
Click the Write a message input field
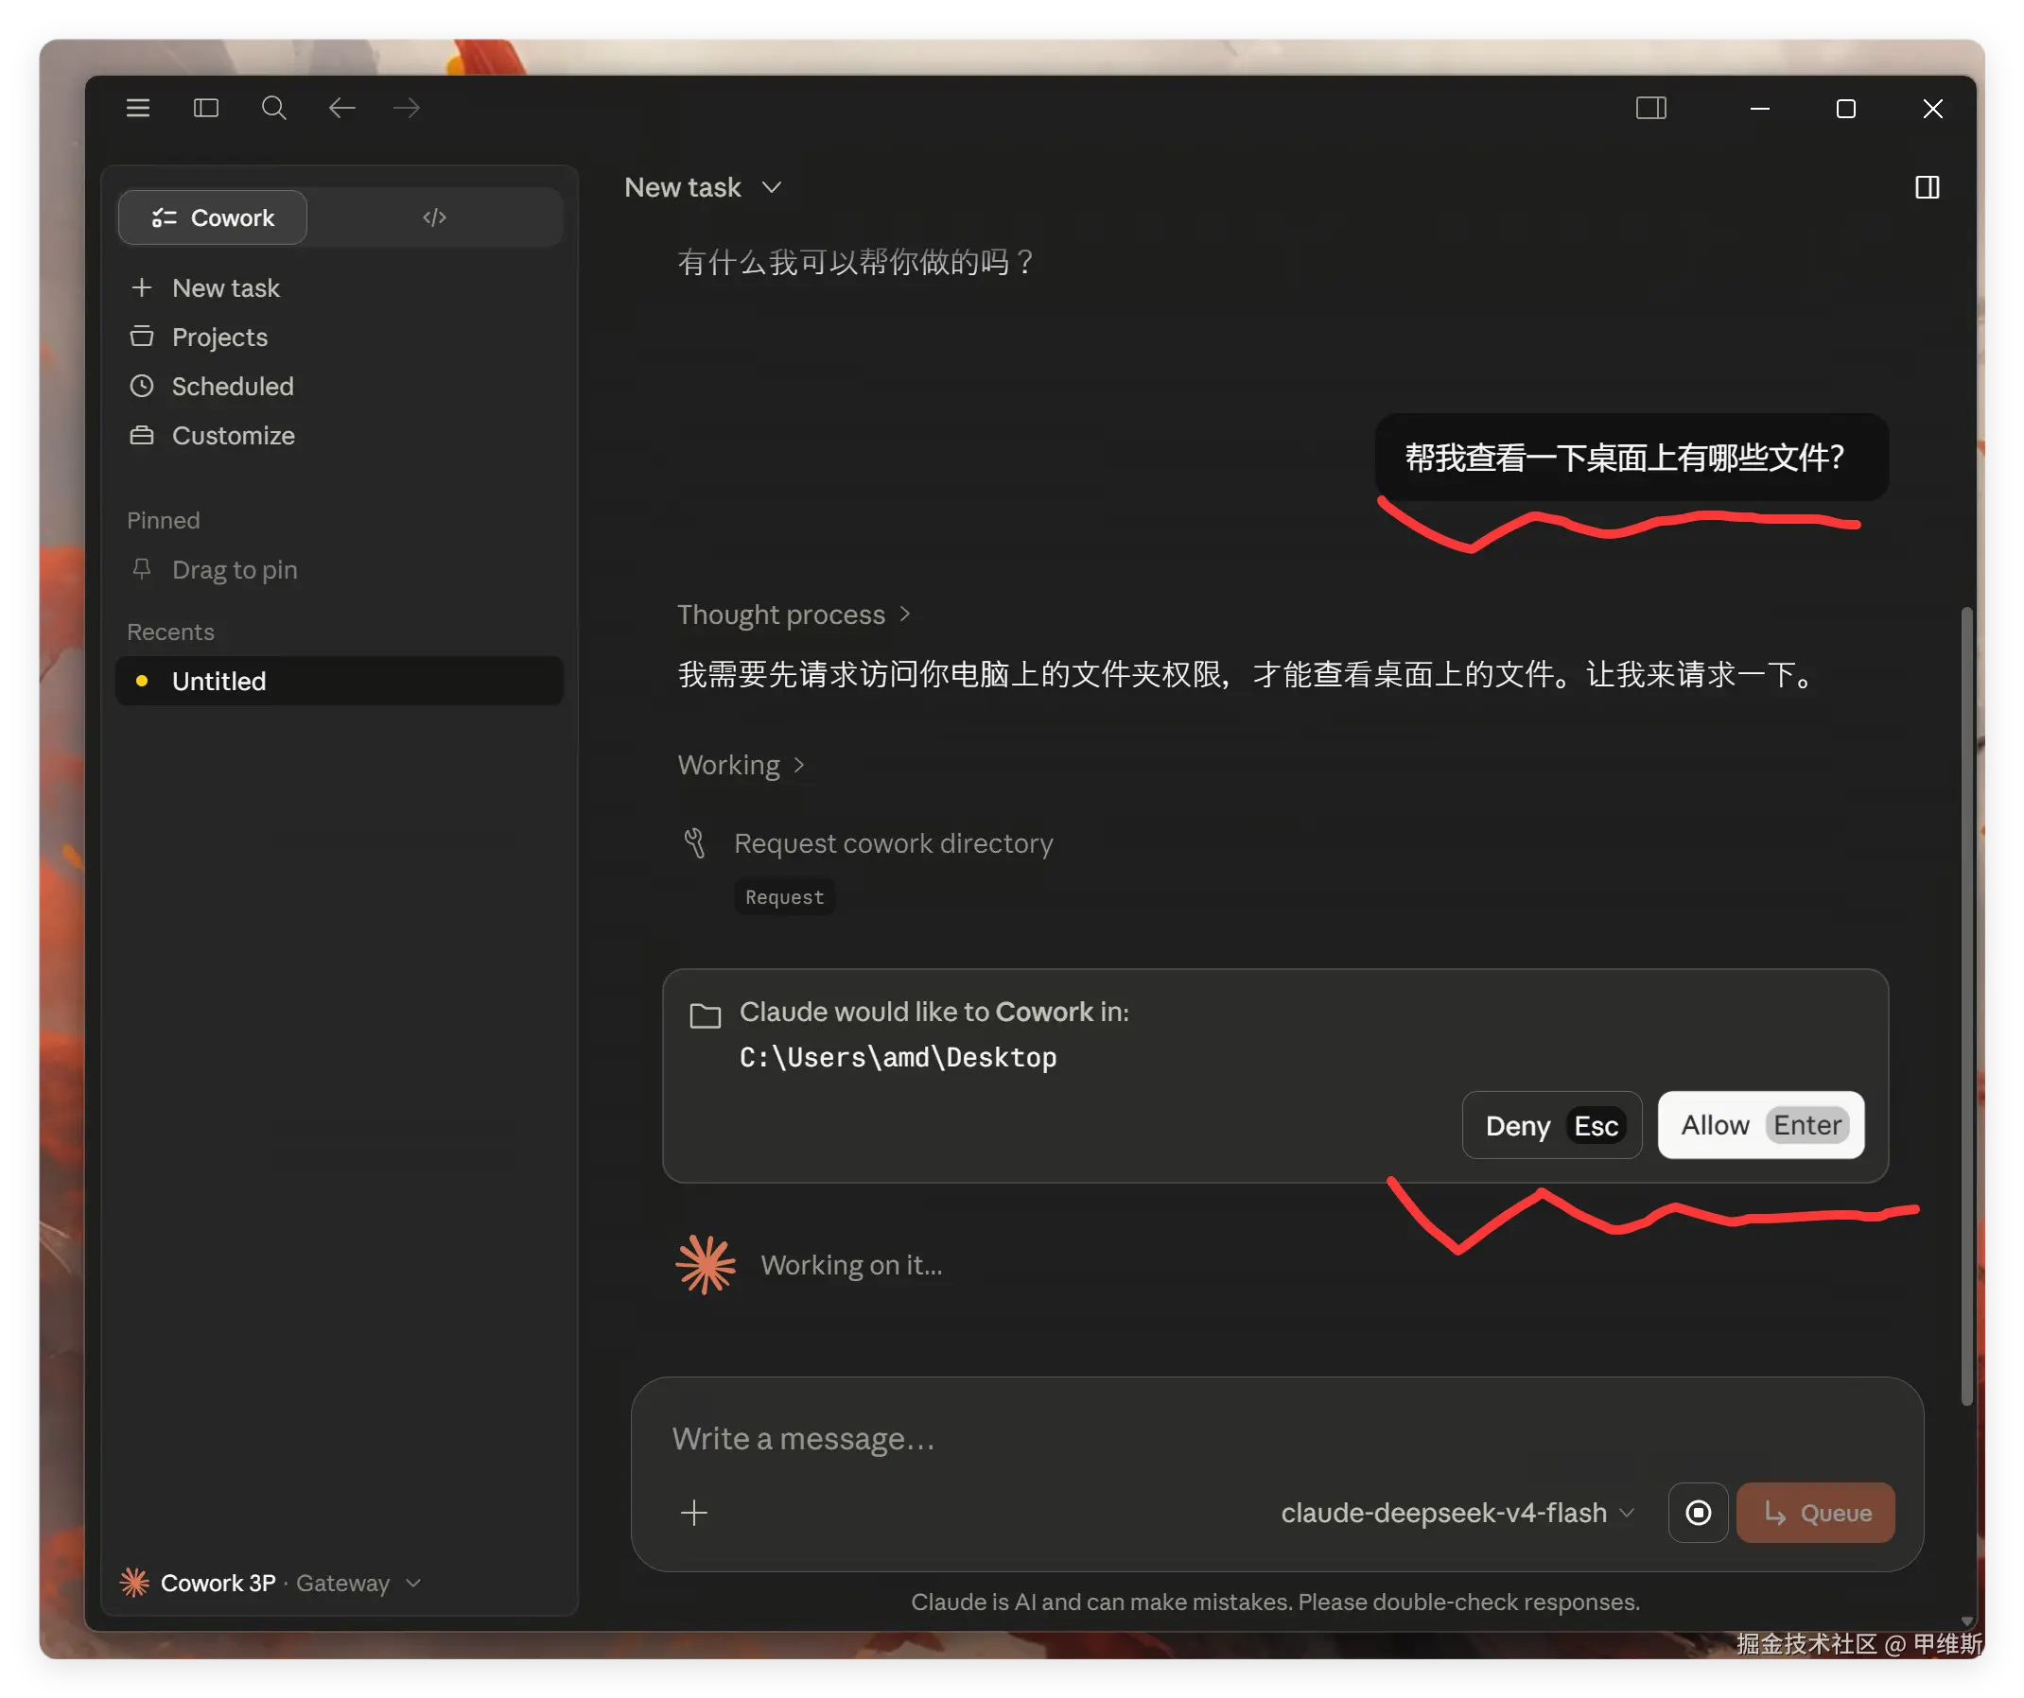[x=1276, y=1439]
